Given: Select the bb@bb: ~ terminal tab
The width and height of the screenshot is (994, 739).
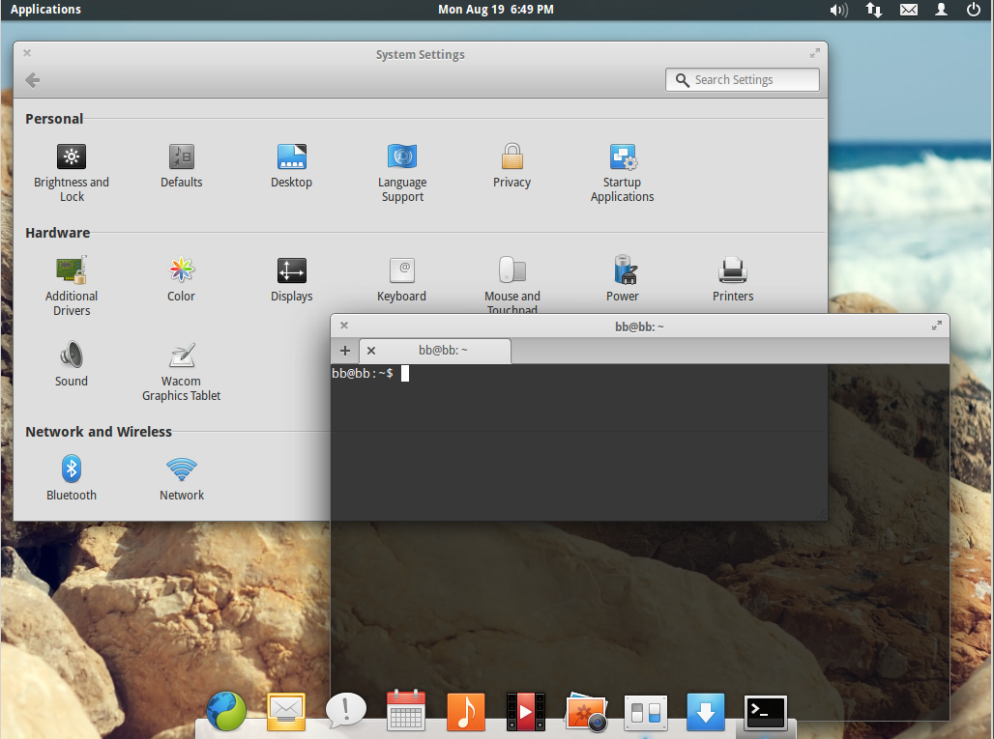Looking at the screenshot, I should (443, 351).
